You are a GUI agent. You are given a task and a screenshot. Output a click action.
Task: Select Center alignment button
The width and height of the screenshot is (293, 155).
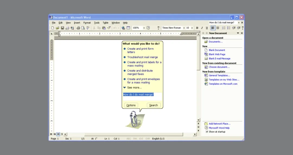click(x=218, y=28)
